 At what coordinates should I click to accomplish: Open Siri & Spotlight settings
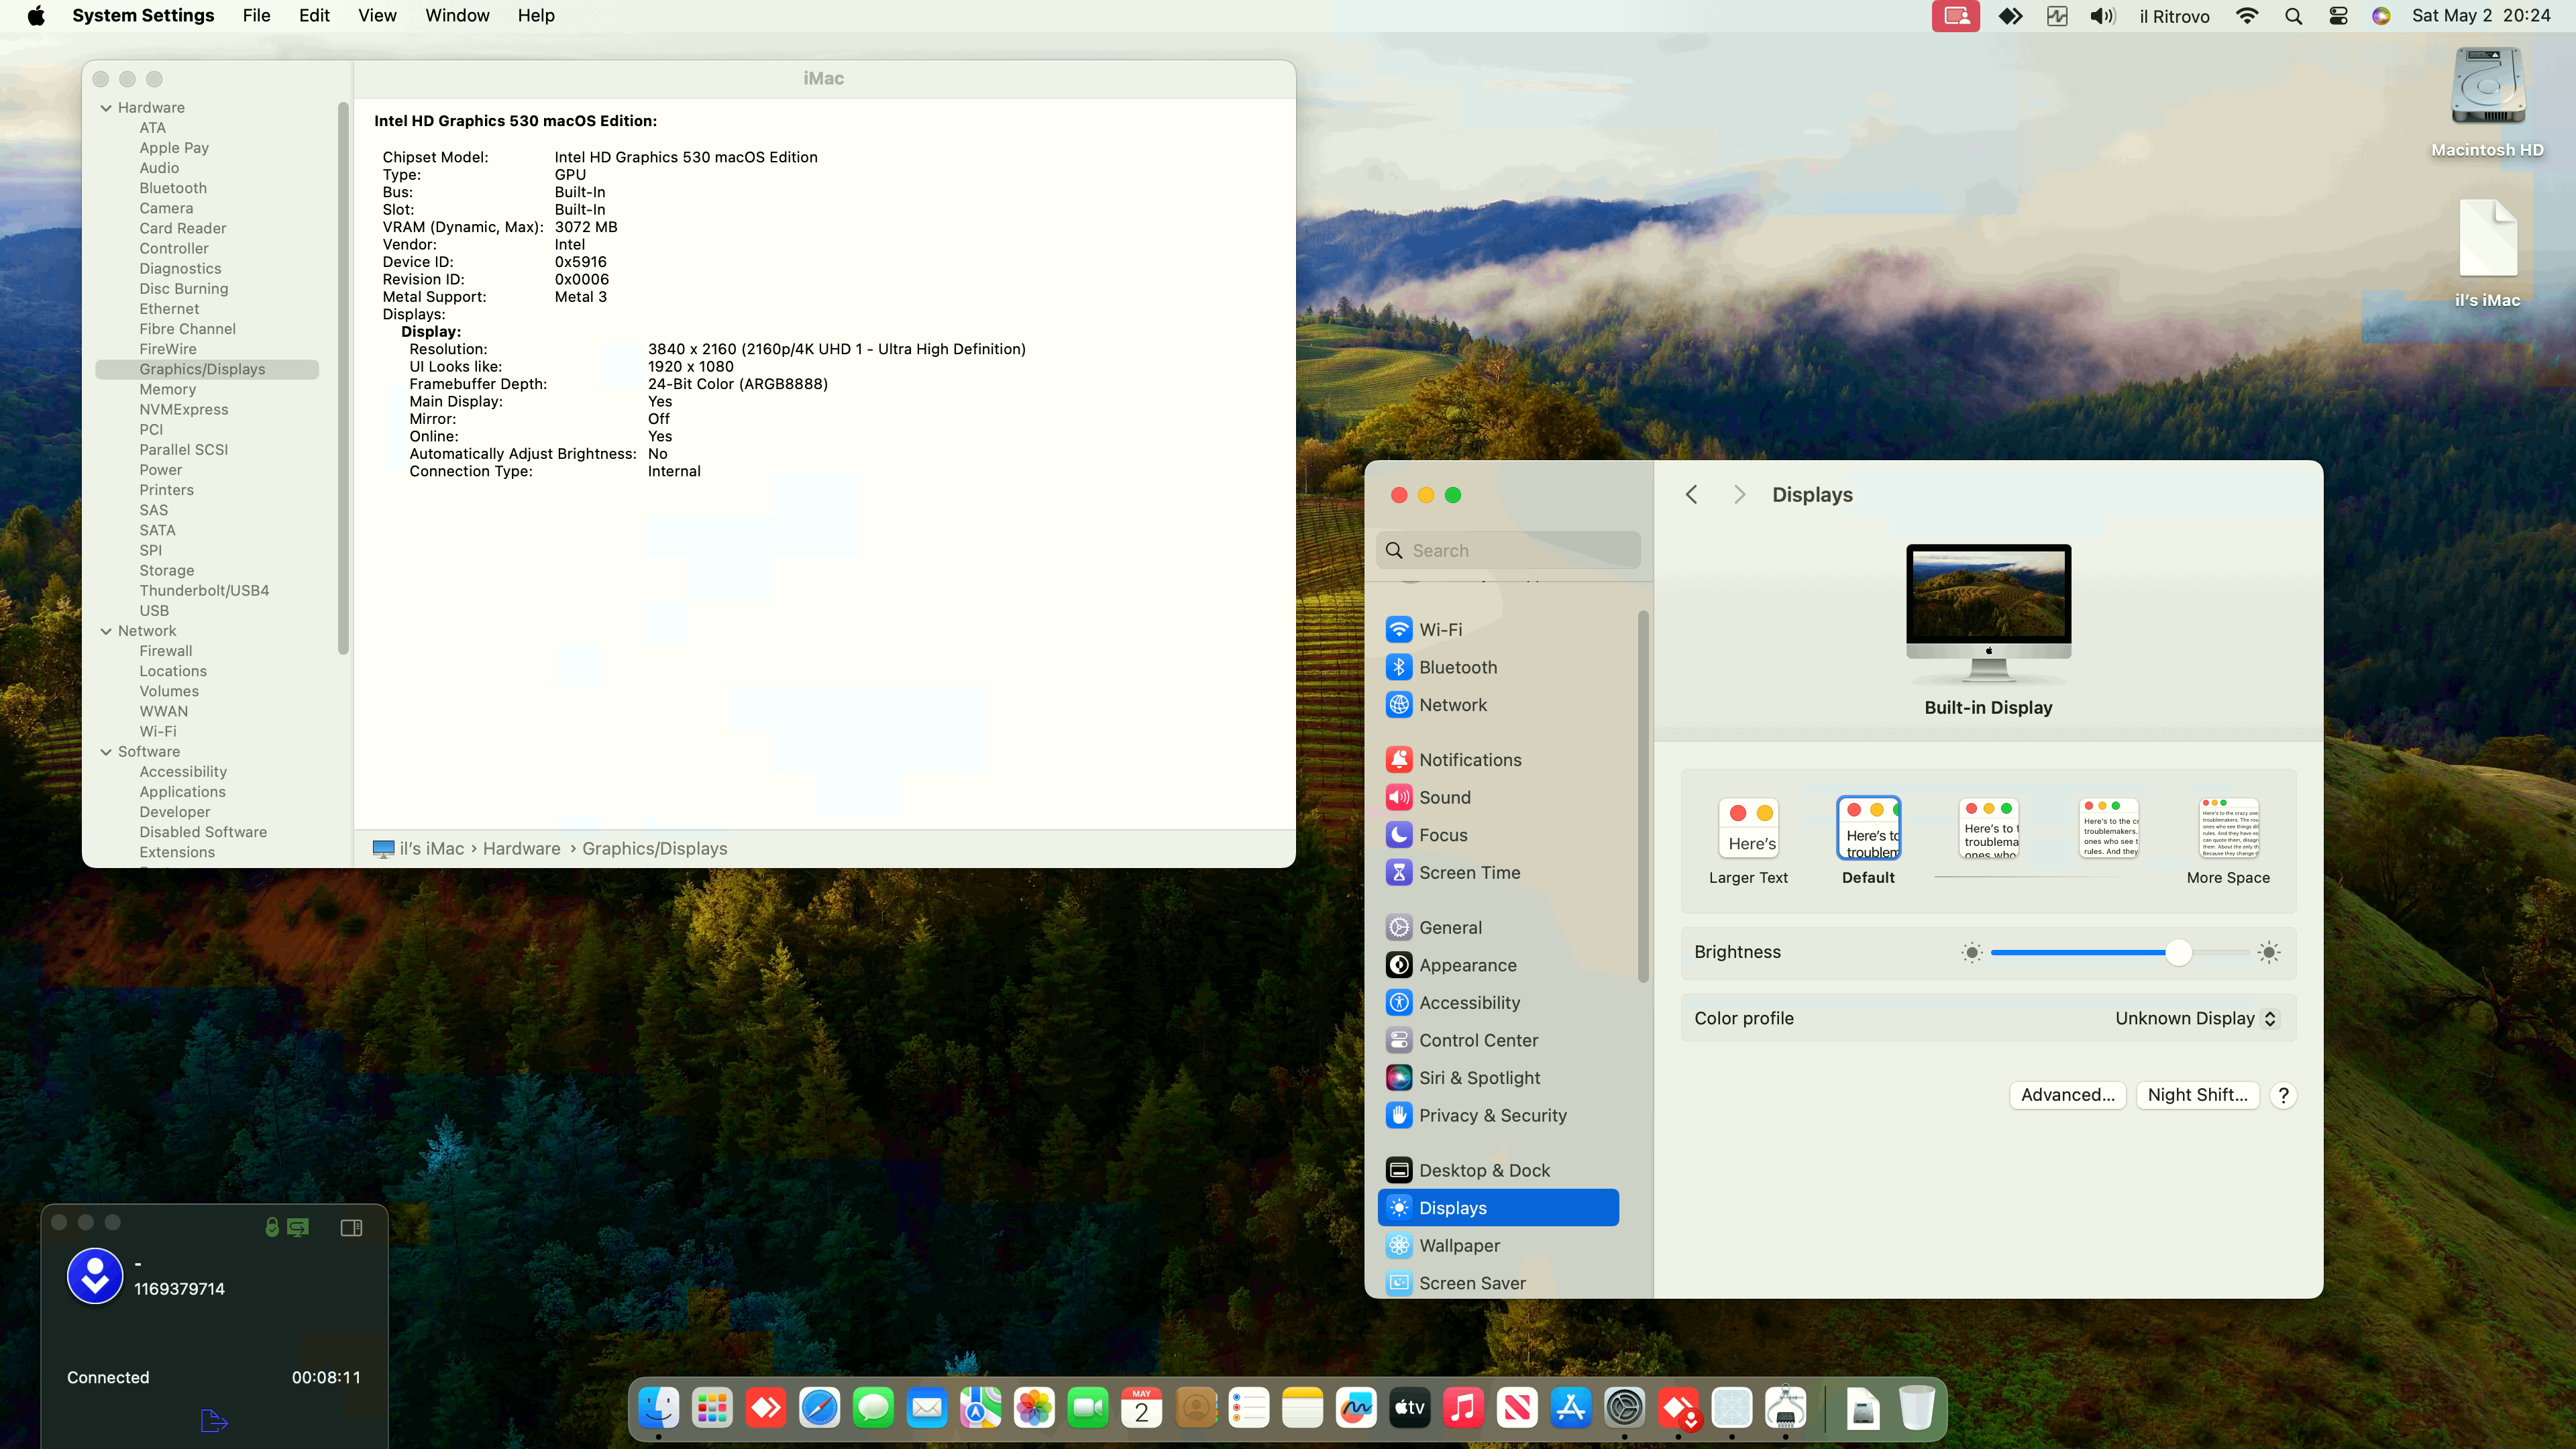(x=1498, y=1078)
